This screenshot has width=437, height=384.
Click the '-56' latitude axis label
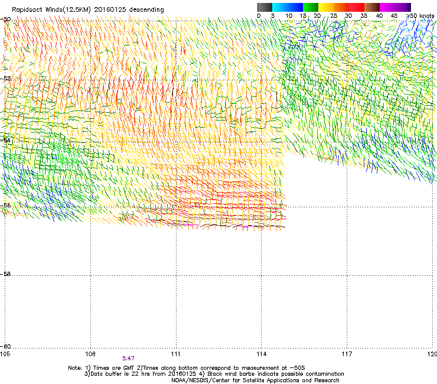(x=6, y=205)
